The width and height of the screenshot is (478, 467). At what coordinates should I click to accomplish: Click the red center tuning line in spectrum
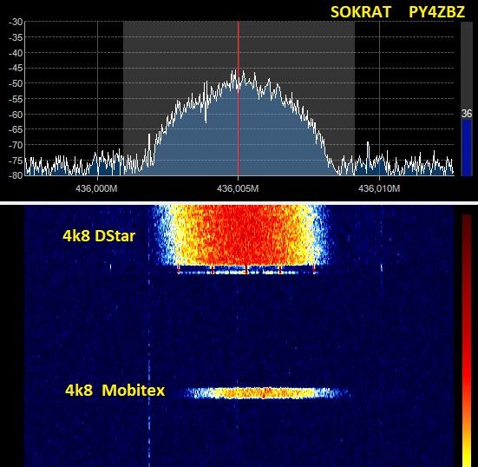pos(239,98)
